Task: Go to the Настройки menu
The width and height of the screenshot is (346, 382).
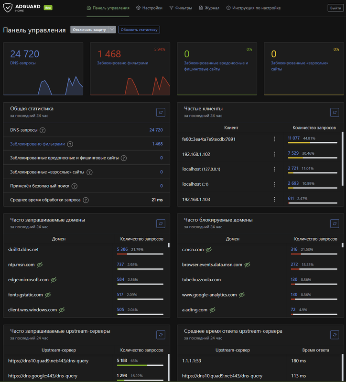Action: [149, 8]
